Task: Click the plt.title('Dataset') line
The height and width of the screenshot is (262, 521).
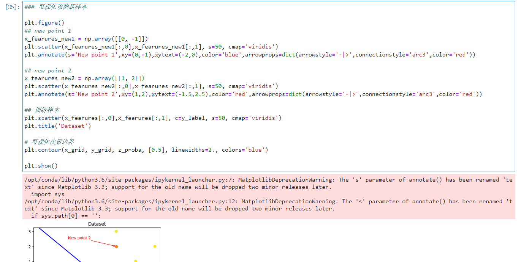Action: pyautogui.click(x=58, y=126)
